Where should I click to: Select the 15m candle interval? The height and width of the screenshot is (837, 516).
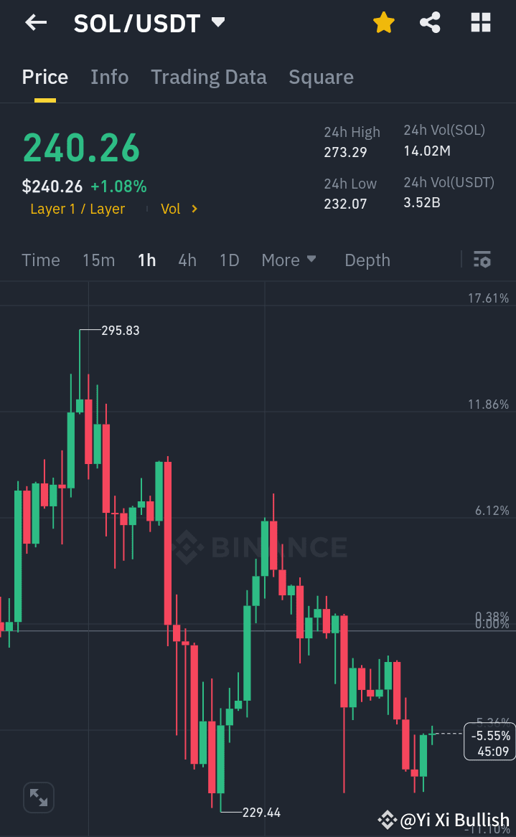pos(99,260)
